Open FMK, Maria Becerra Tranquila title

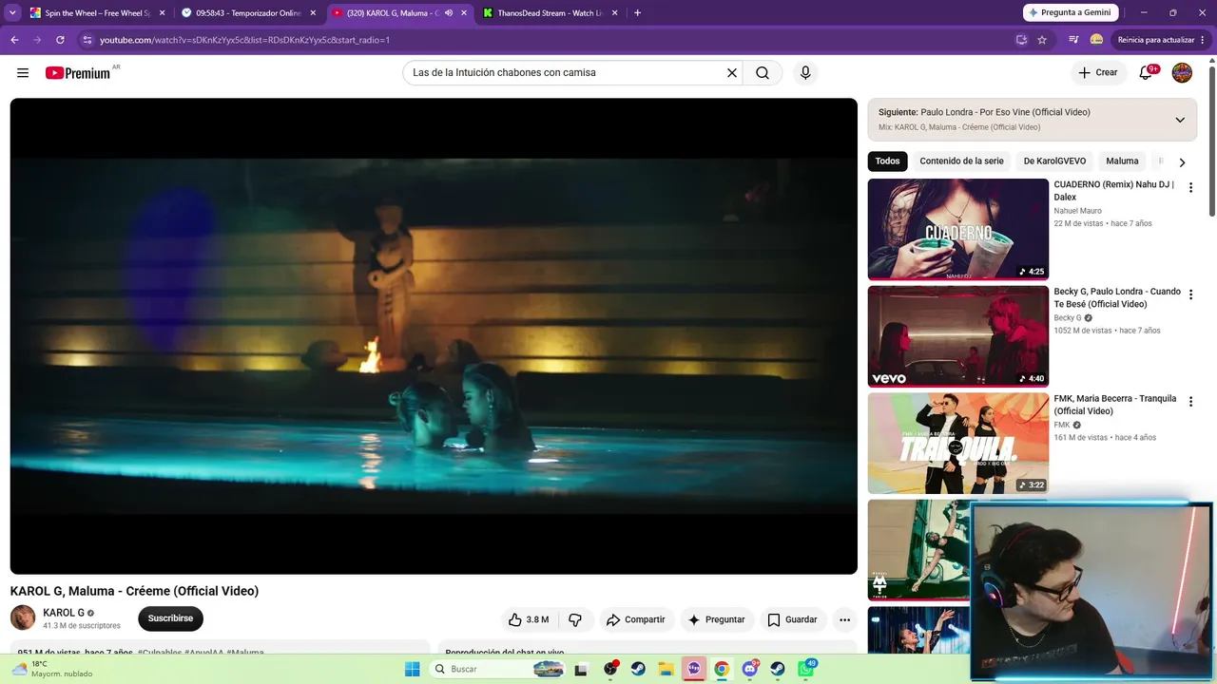point(1115,405)
